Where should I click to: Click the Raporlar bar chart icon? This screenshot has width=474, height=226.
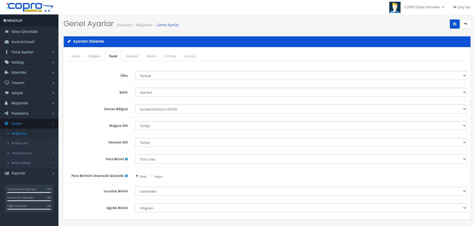[x=7, y=173]
